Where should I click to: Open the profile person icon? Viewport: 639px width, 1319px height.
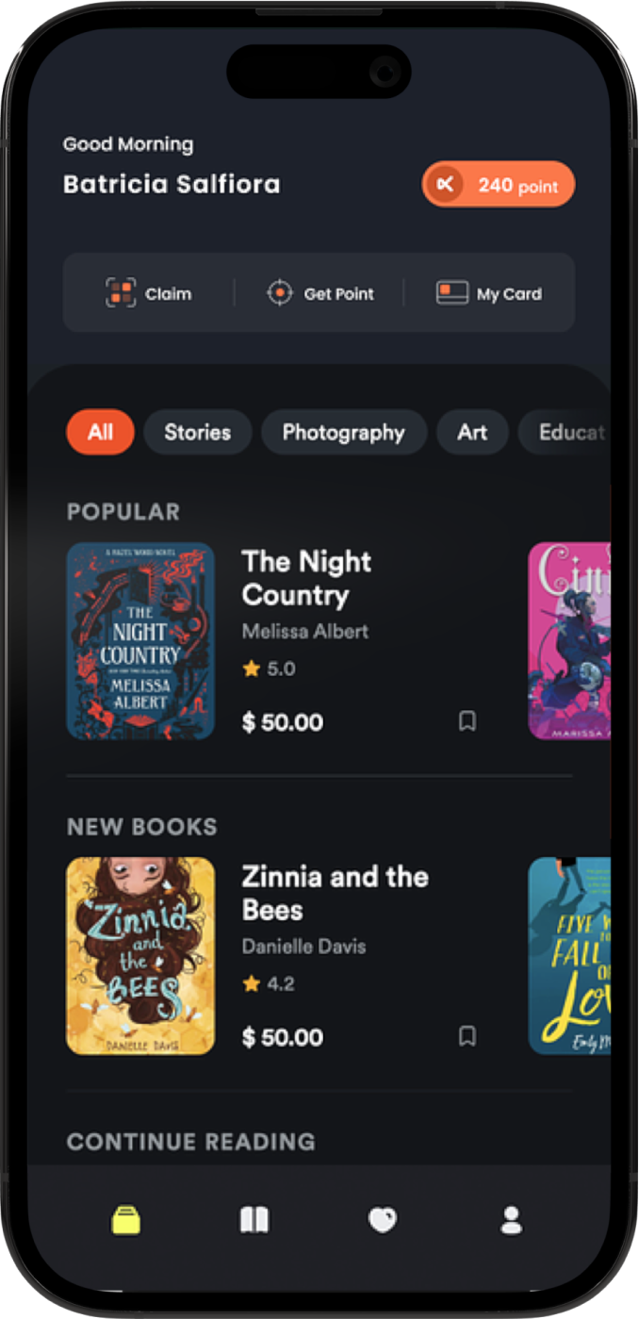(x=511, y=1221)
